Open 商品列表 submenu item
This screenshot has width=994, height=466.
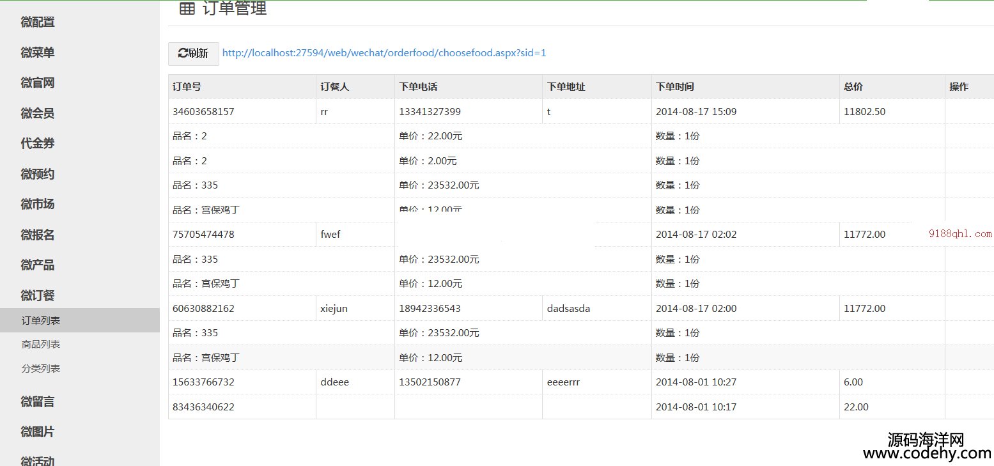coord(41,345)
